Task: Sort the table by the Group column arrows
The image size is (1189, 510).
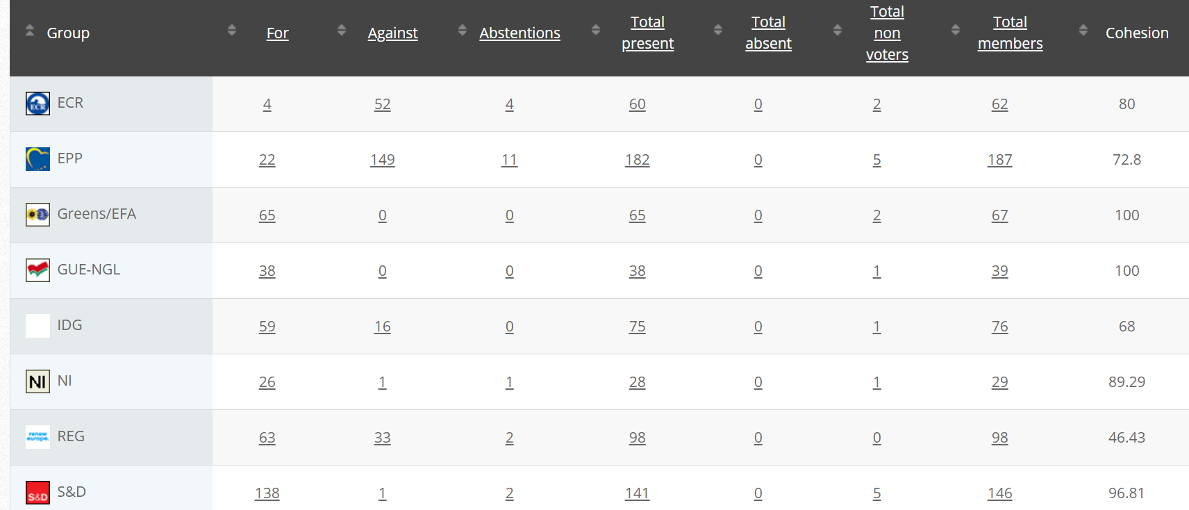Action: pyautogui.click(x=29, y=31)
